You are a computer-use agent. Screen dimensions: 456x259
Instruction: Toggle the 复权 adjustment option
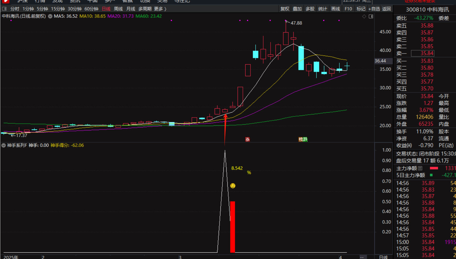(285, 9)
